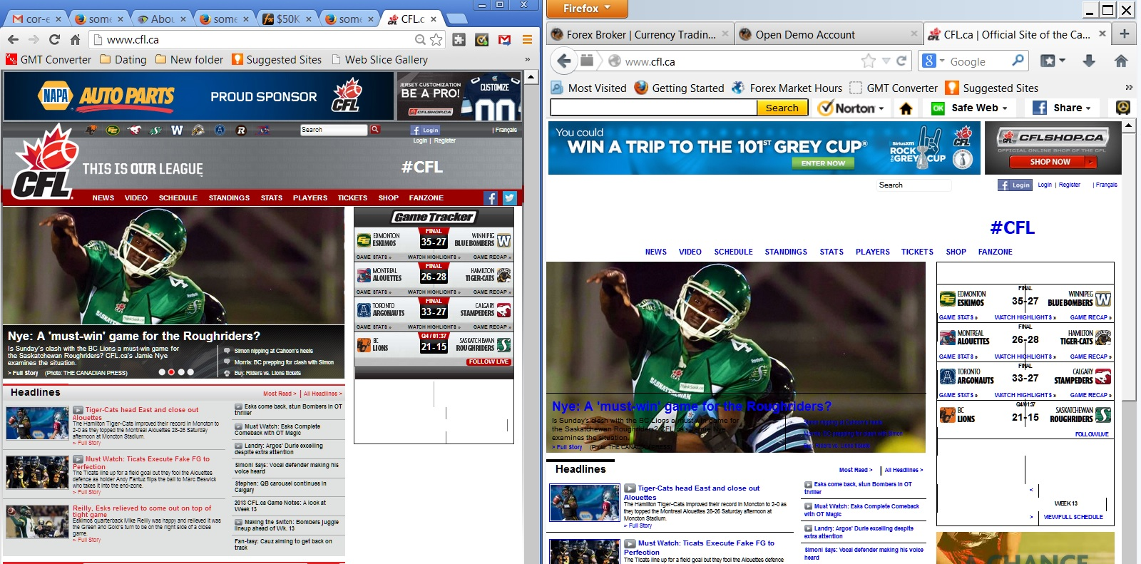
Task: Click the Edmonton 'EE' team icon in CFL header
Action: [113, 130]
